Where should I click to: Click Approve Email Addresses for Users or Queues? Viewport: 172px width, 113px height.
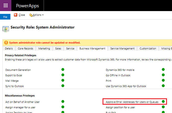pyautogui.click(x=132, y=102)
